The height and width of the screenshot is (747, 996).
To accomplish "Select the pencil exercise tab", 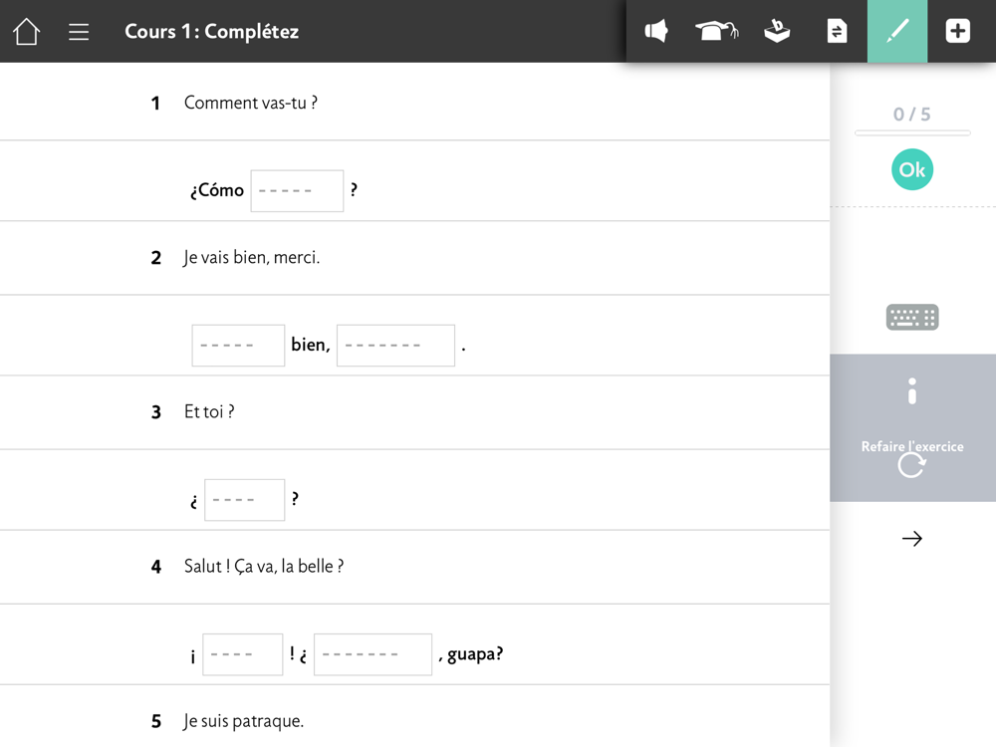I will (897, 31).
